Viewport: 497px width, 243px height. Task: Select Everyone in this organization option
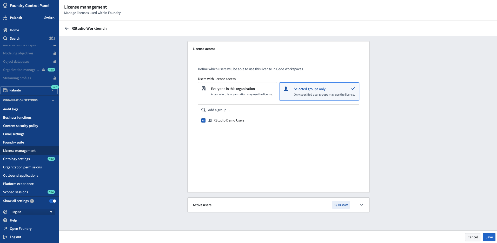(237, 91)
